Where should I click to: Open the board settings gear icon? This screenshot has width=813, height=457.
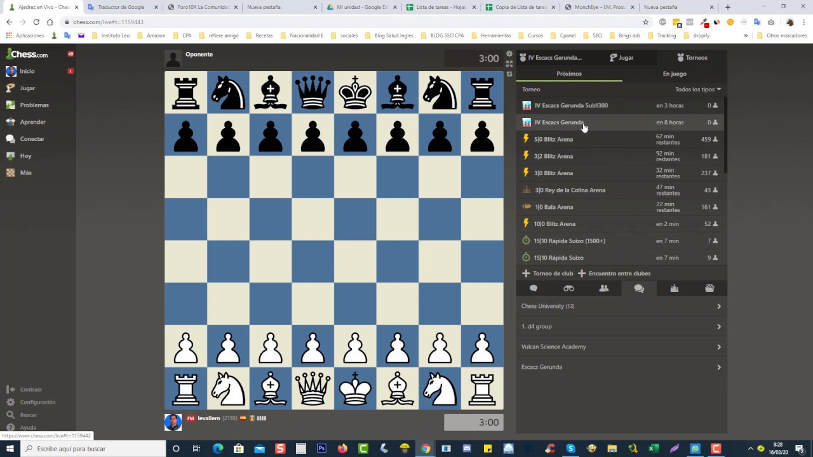pos(509,54)
